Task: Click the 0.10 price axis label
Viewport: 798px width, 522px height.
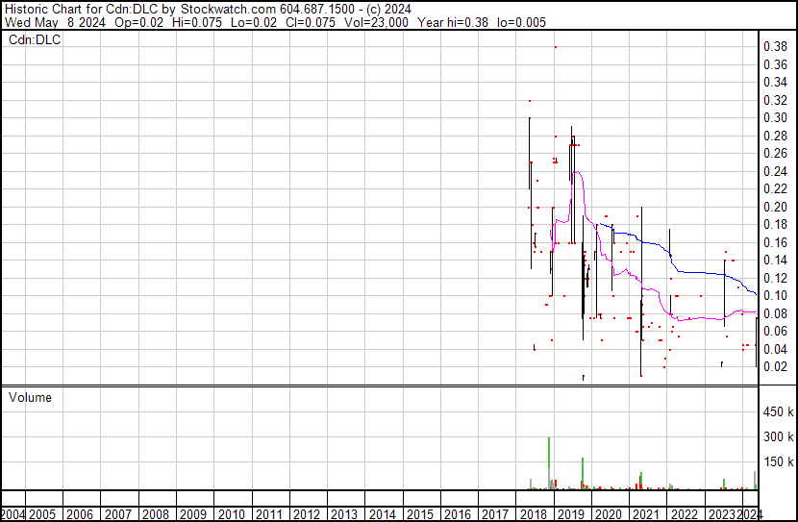Action: [775, 295]
